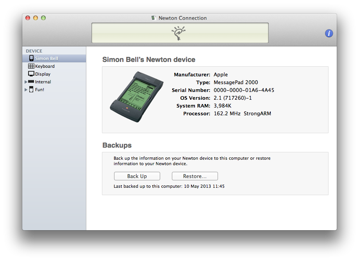
Task: Click the Back Up button
Action: (137, 176)
